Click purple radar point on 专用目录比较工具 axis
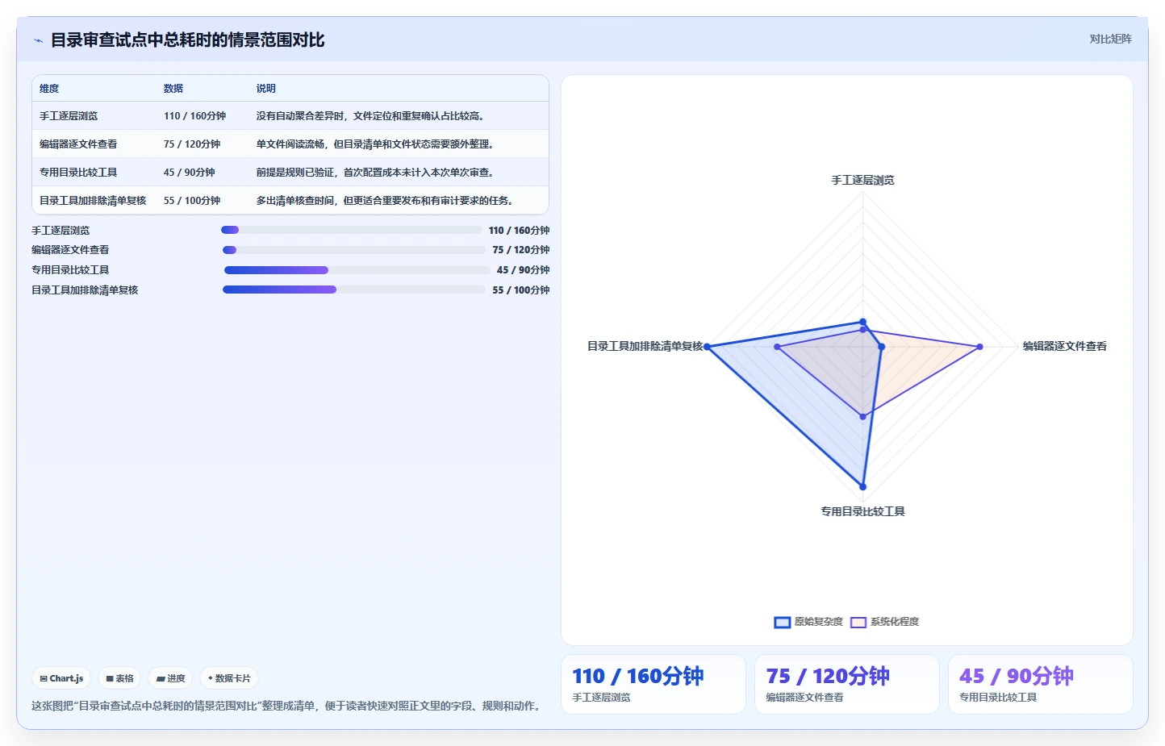 863,417
